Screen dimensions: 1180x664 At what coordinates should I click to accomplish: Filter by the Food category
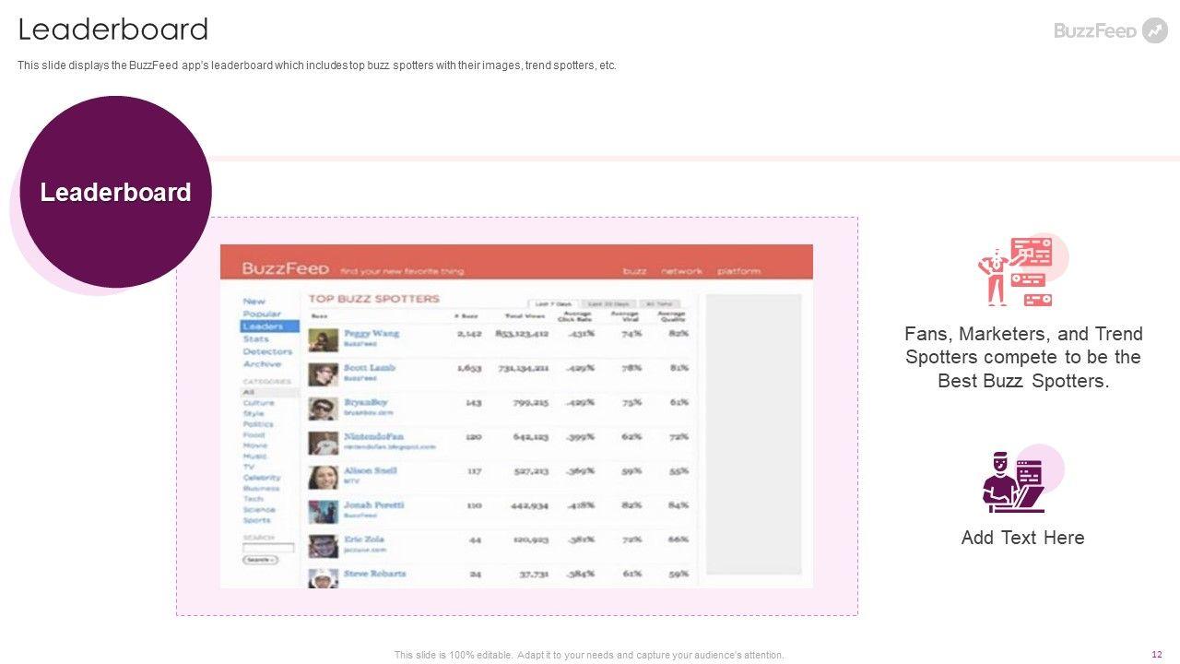[254, 435]
